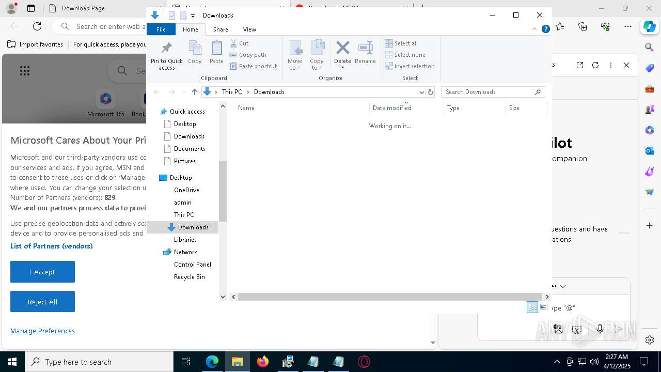Open the File menu tab
661x372 pixels.
161,29
